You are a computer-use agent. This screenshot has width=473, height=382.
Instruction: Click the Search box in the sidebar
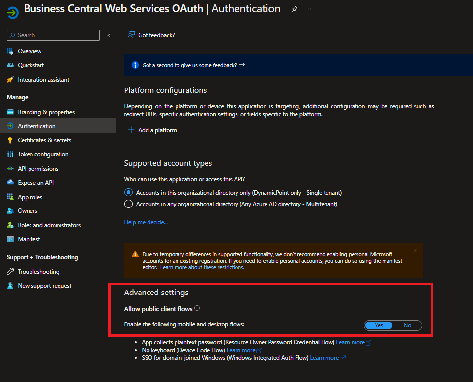pyautogui.click(x=54, y=35)
